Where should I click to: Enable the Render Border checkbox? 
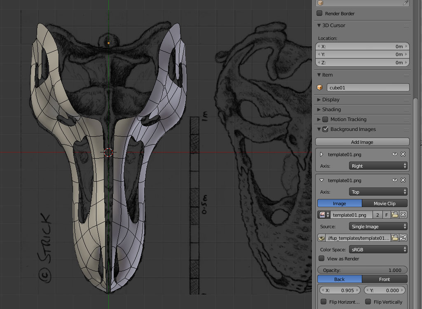click(x=319, y=13)
